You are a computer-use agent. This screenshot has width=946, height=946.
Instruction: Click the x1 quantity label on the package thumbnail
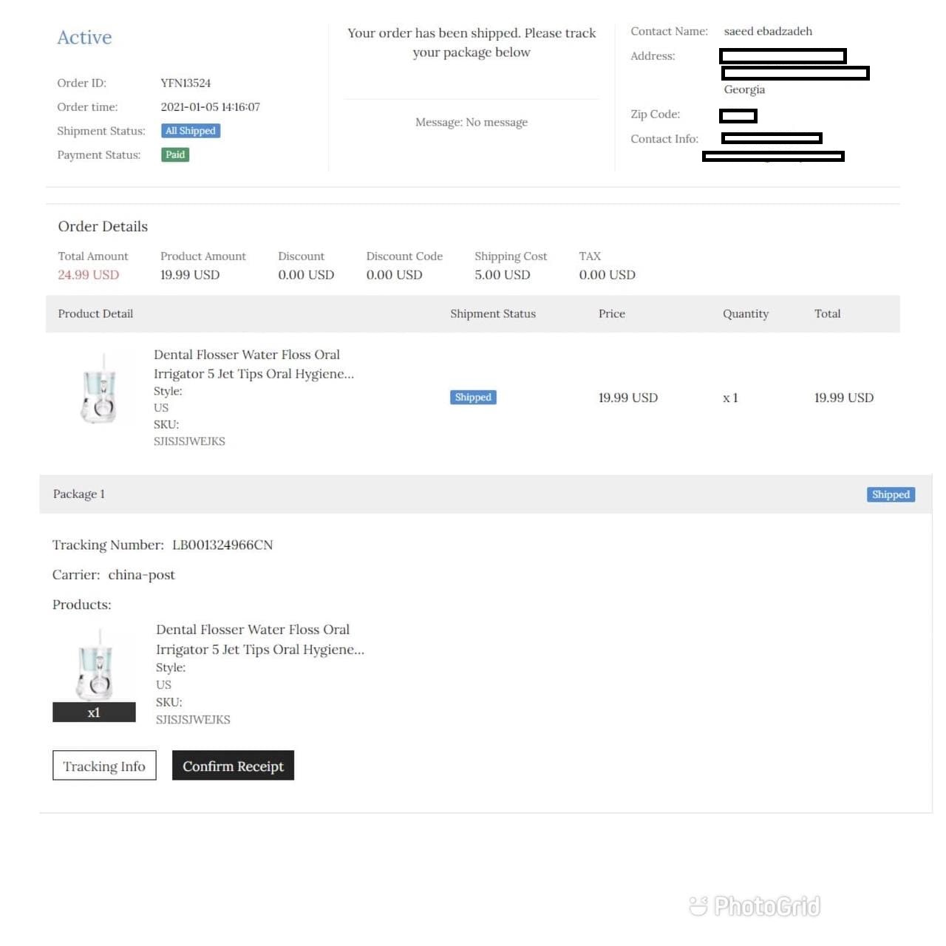coord(94,712)
